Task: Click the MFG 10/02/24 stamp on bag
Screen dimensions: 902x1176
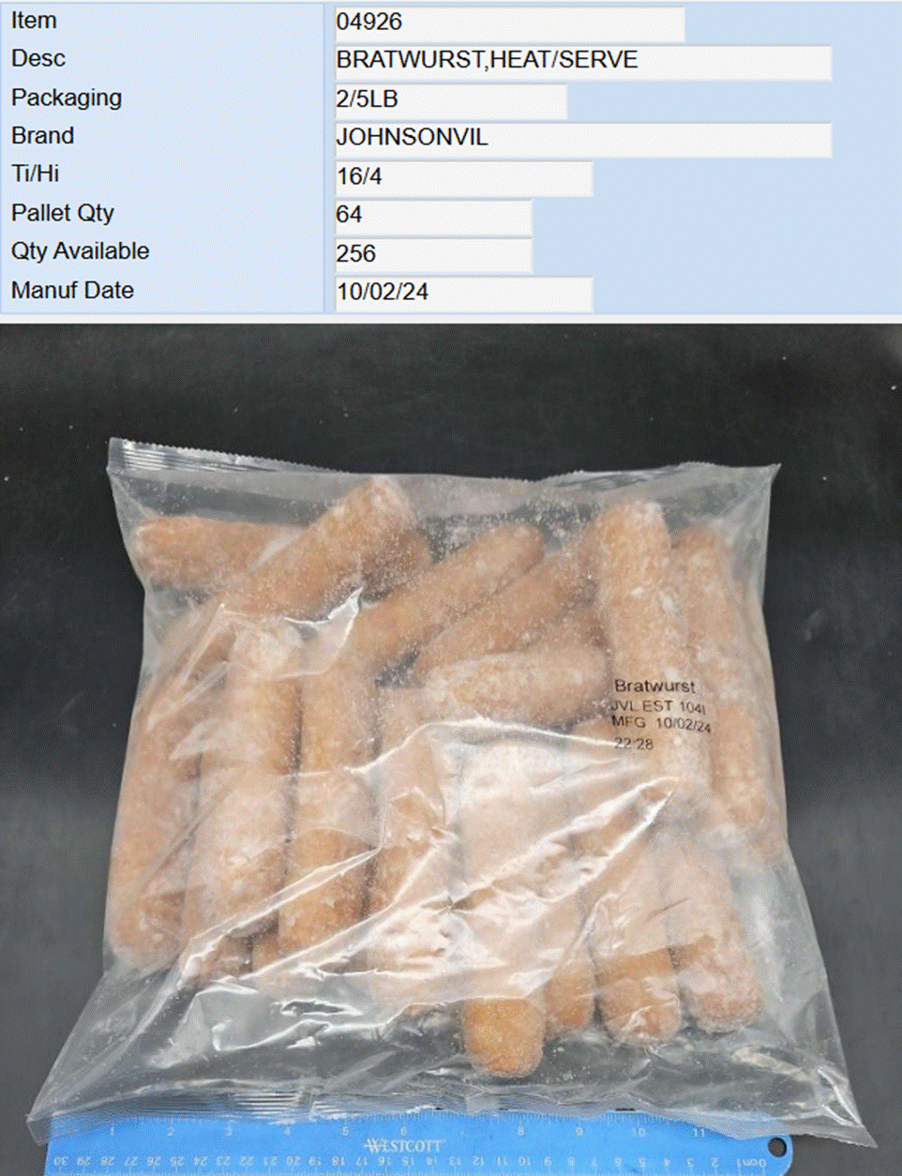Action: pos(661,723)
